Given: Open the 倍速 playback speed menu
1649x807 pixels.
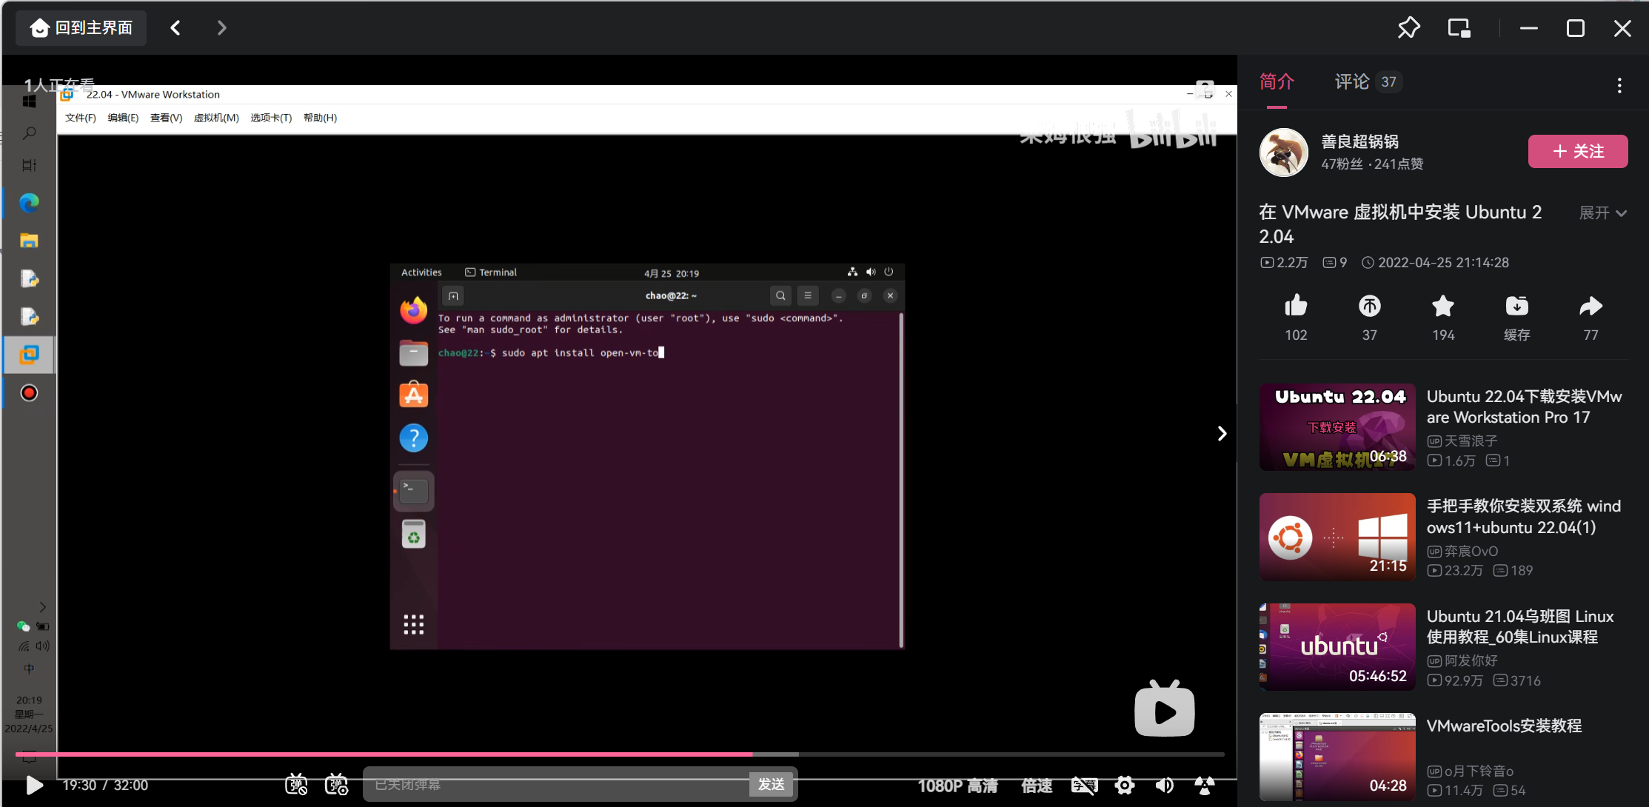Looking at the screenshot, I should pyautogui.click(x=1037, y=786).
